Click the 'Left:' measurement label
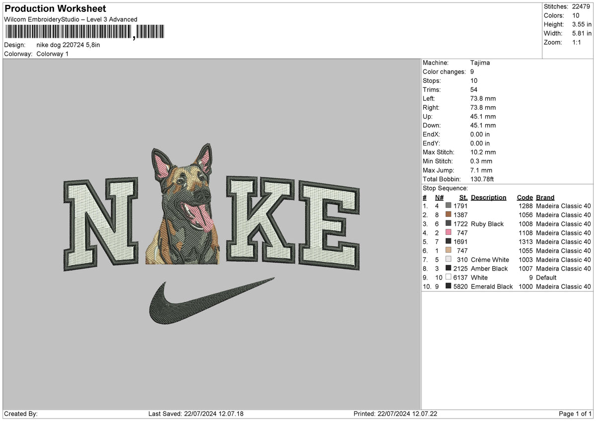 pyautogui.click(x=429, y=98)
